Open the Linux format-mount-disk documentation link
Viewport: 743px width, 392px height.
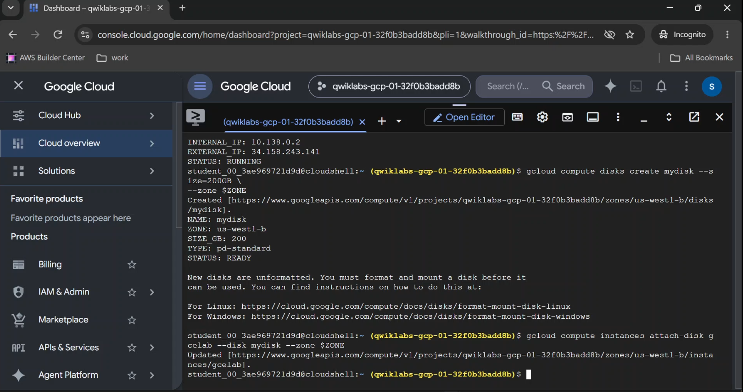click(x=406, y=306)
